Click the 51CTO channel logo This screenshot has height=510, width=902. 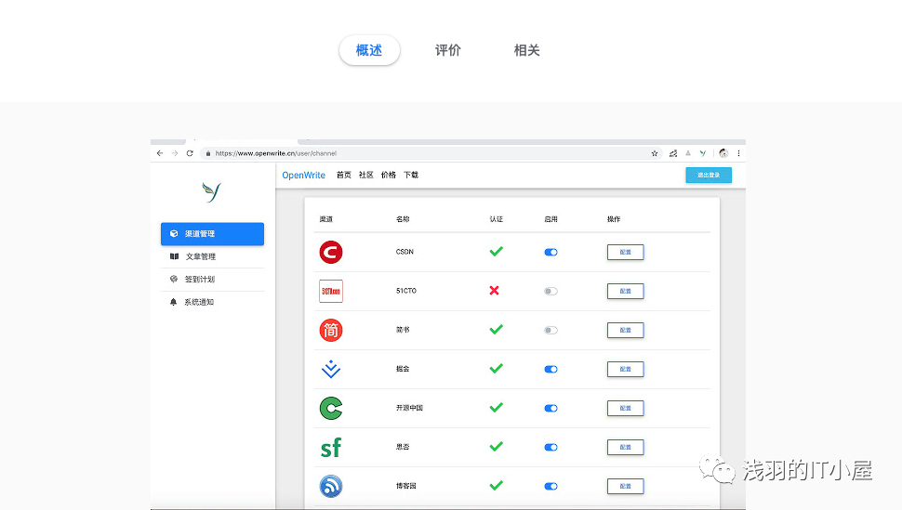tap(330, 291)
